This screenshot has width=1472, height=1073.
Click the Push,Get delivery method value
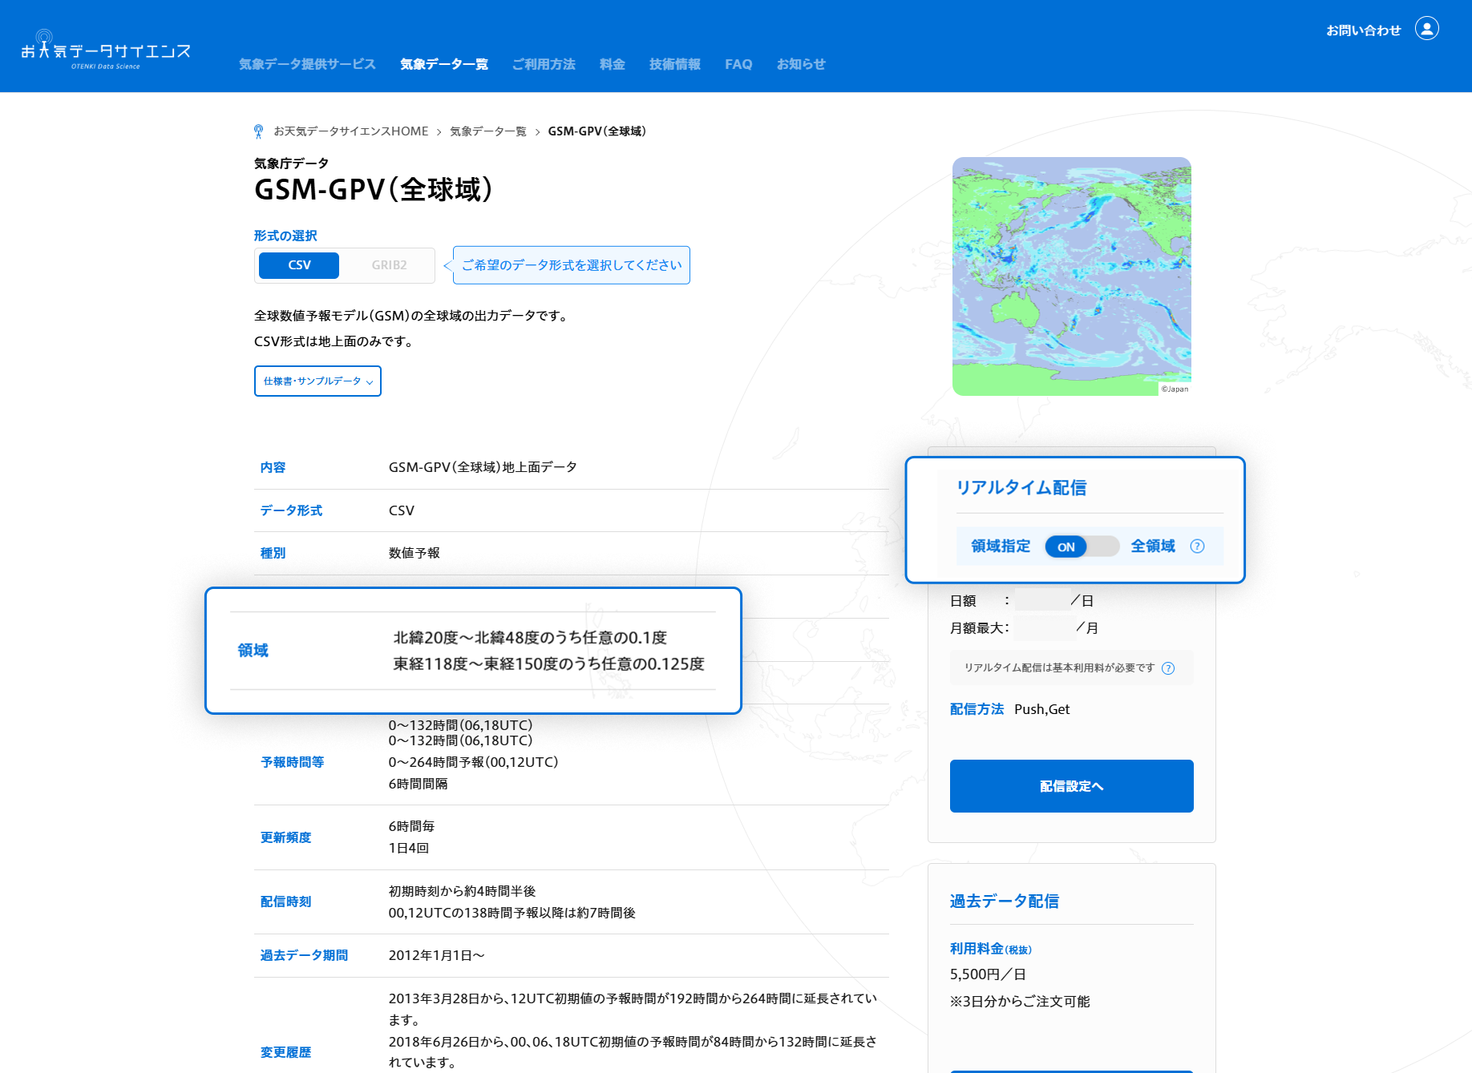coord(1041,709)
